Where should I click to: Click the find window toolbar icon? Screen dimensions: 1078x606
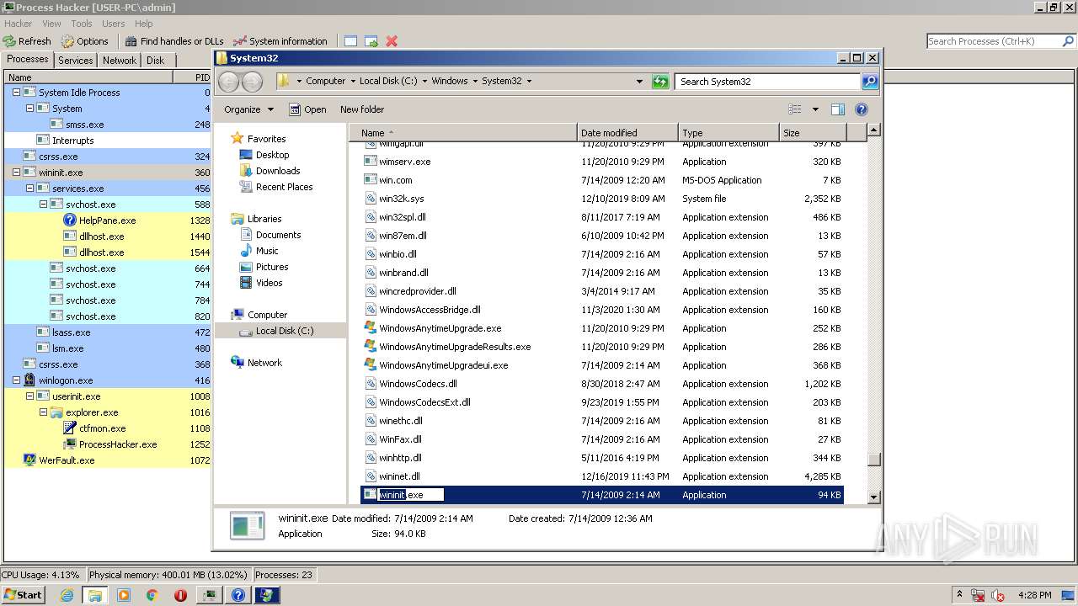pos(350,40)
